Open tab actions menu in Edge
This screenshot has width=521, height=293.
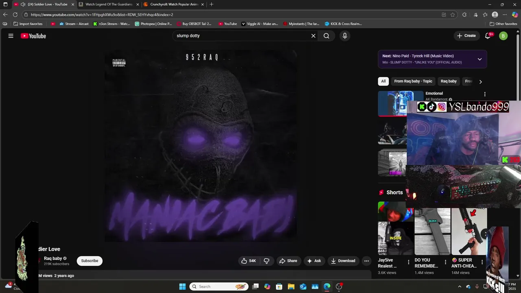tap(5, 4)
